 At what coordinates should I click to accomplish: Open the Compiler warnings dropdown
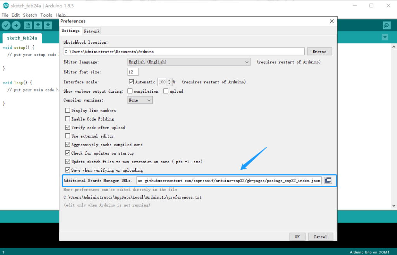click(x=140, y=100)
